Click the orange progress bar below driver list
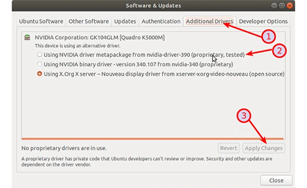The image size is (307, 188). pyautogui.click(x=153, y=139)
